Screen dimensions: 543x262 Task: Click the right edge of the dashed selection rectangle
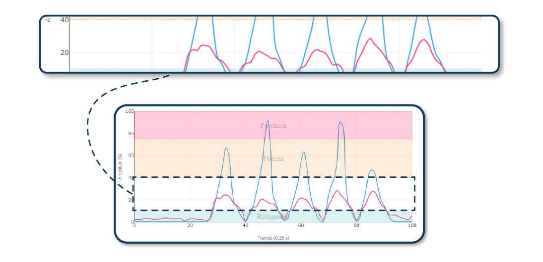click(414, 194)
